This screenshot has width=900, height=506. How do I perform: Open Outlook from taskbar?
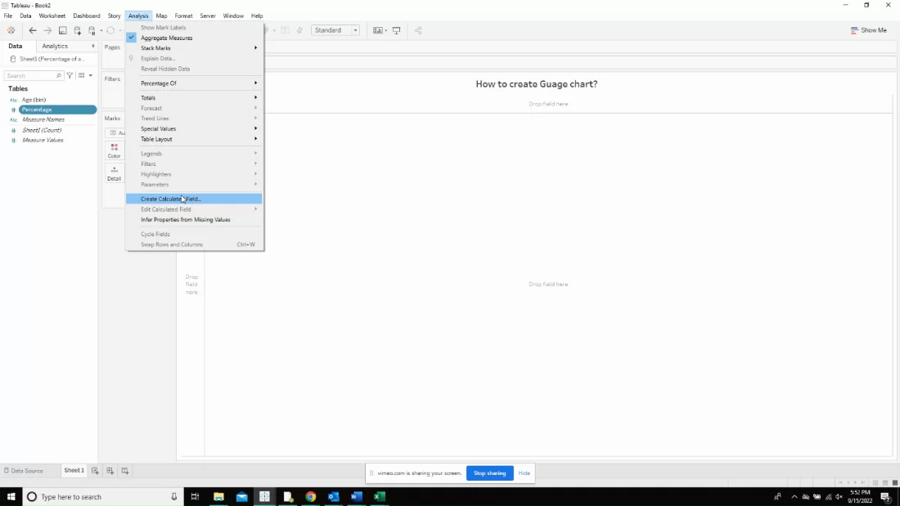click(334, 497)
